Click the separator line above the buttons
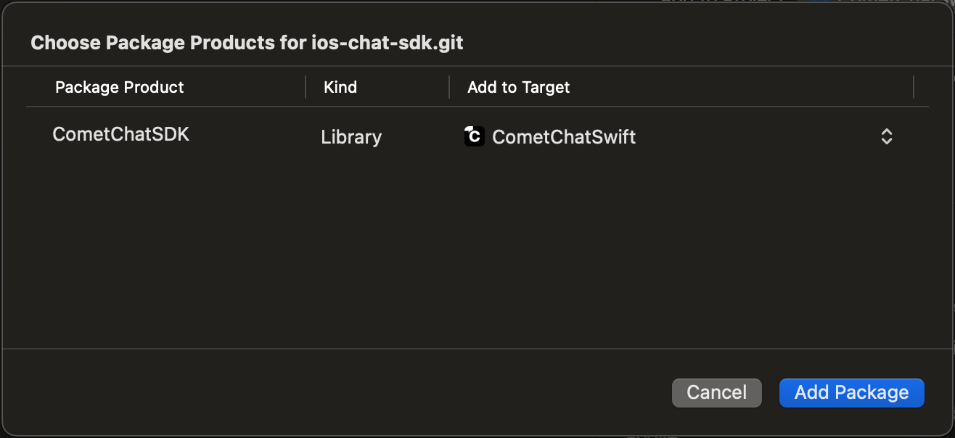This screenshot has height=438, width=955. tap(477, 349)
